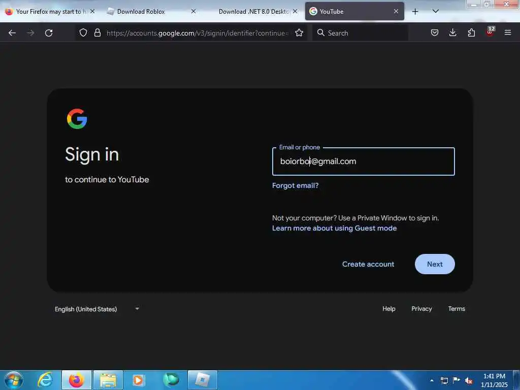The width and height of the screenshot is (520, 390).
Task: Click the Google logo
Action: pos(77,119)
